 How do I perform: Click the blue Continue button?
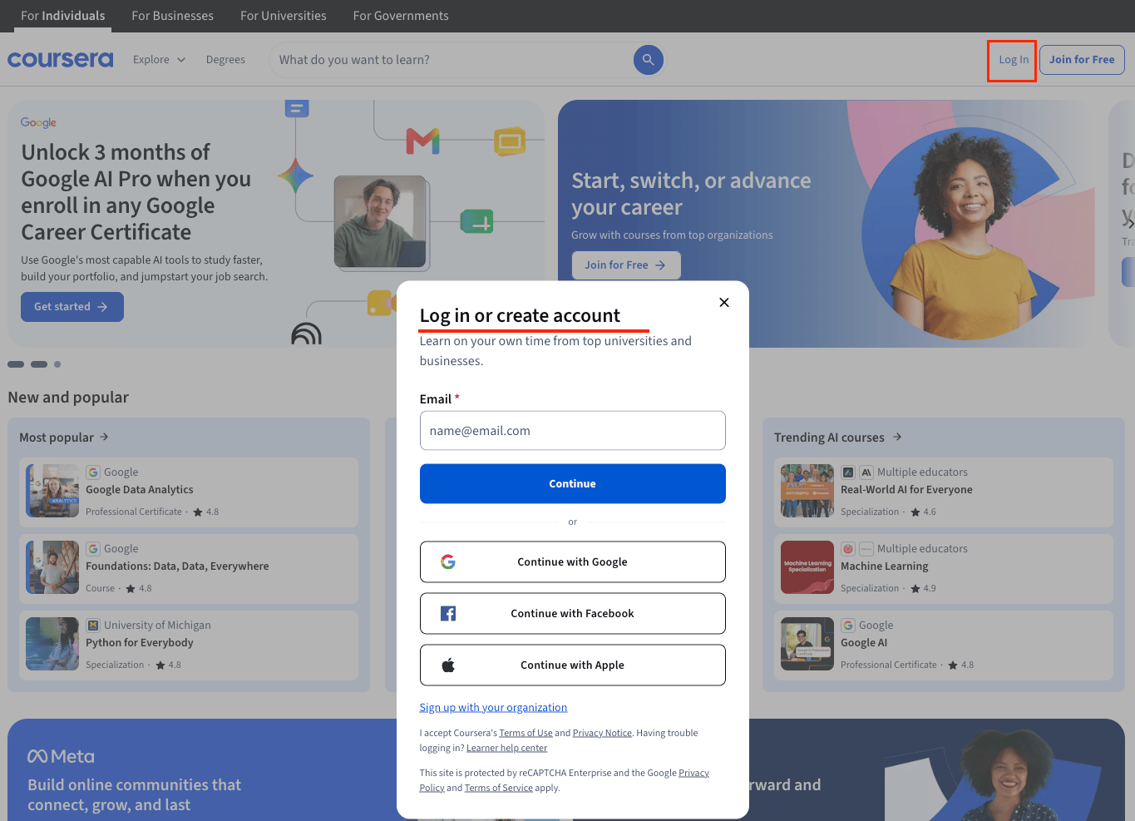[573, 484]
